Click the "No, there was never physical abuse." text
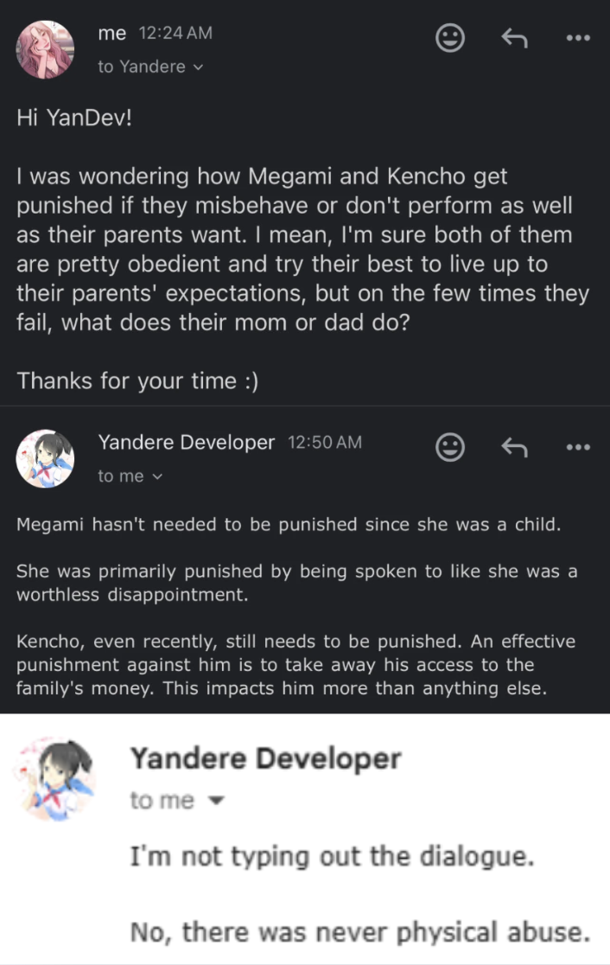This screenshot has height=965, width=610. [x=359, y=932]
